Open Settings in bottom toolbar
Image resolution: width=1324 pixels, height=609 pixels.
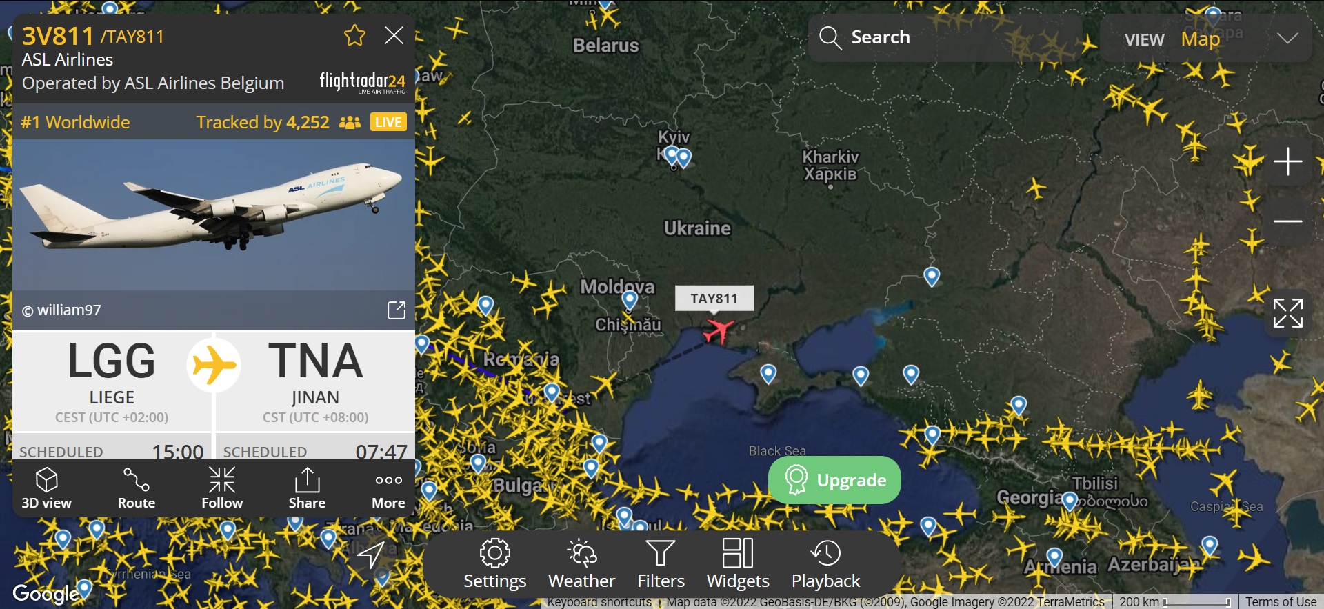[x=494, y=564]
